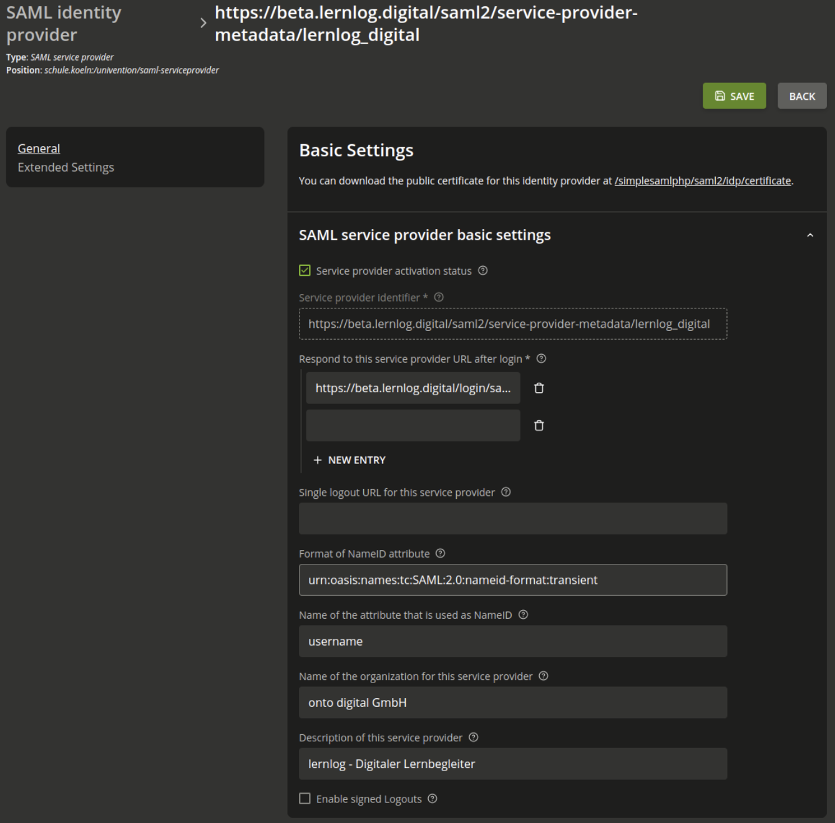Show help for Enable signed Logouts

click(432, 799)
